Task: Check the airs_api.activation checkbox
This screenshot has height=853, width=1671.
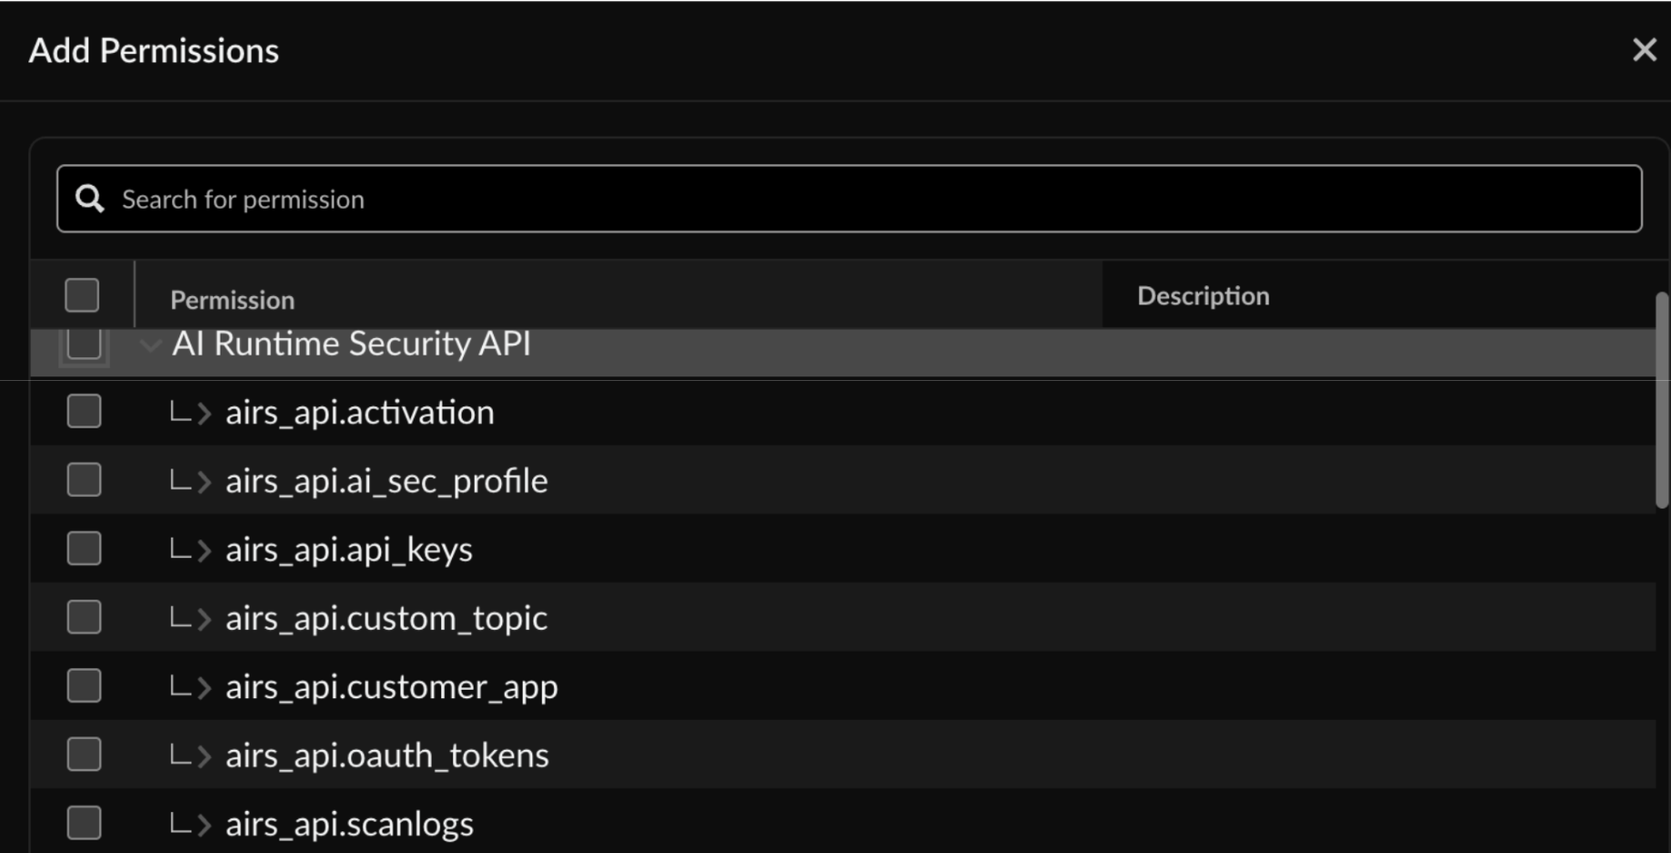Action: point(83,411)
